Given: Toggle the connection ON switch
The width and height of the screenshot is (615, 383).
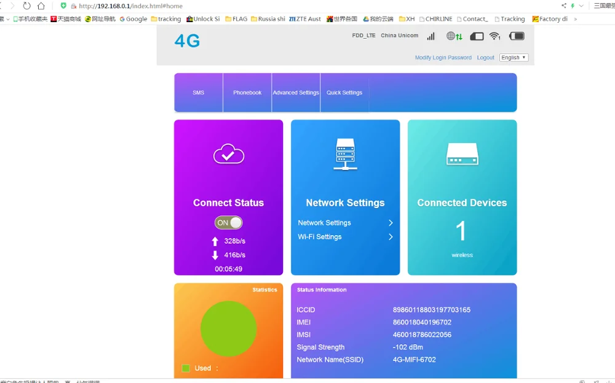Looking at the screenshot, I should [x=229, y=222].
